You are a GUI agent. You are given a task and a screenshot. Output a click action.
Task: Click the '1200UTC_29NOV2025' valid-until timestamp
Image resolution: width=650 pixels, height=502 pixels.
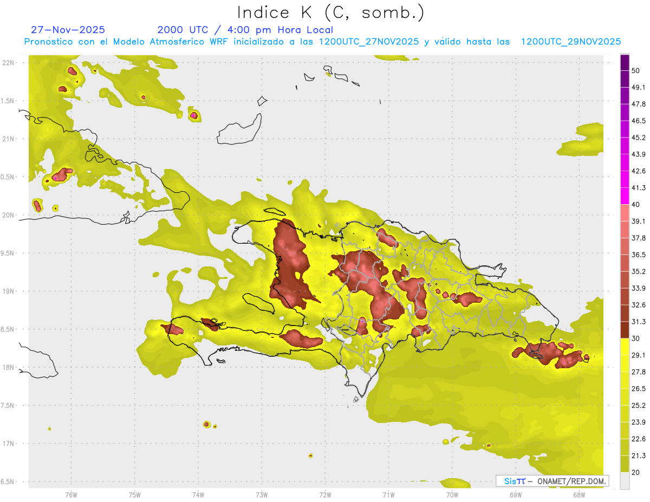[571, 42]
